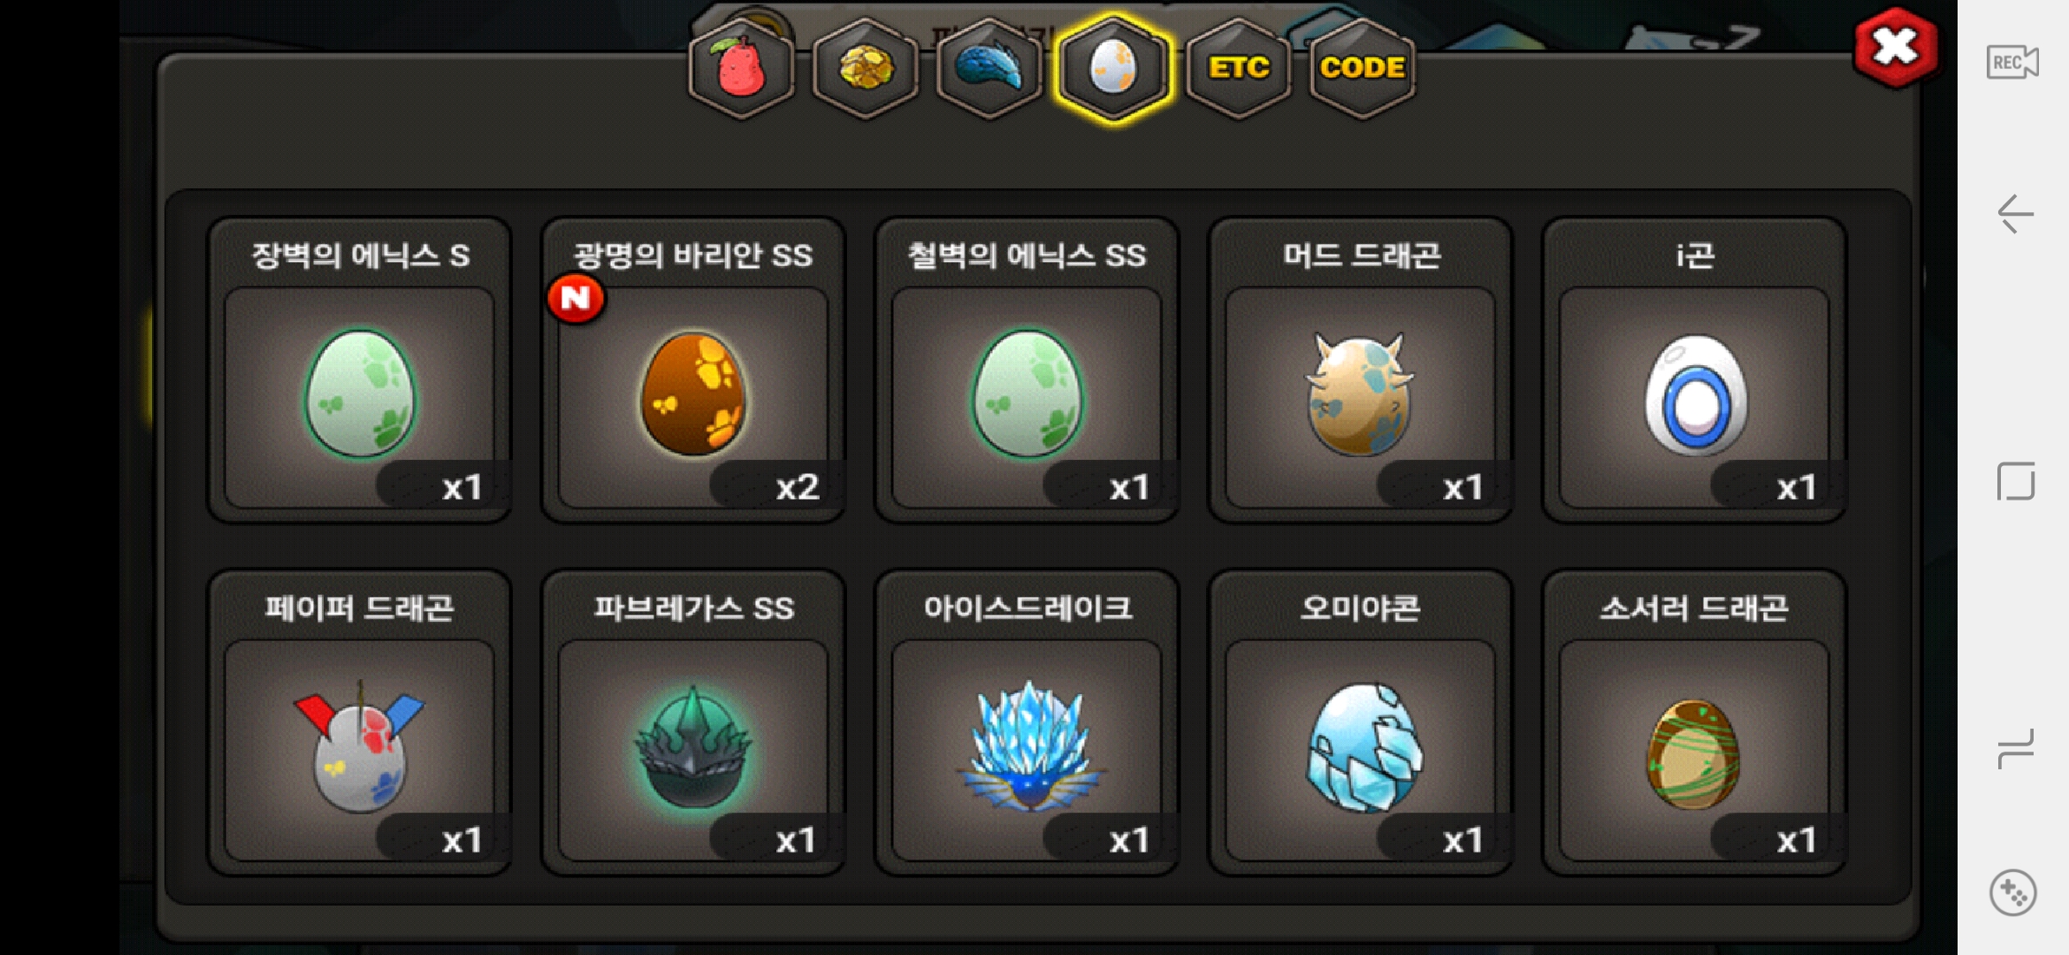Viewport: 2069px width, 955px height.
Task: Pick the crystal 아이스드레이크 egg
Action: click(x=1027, y=722)
